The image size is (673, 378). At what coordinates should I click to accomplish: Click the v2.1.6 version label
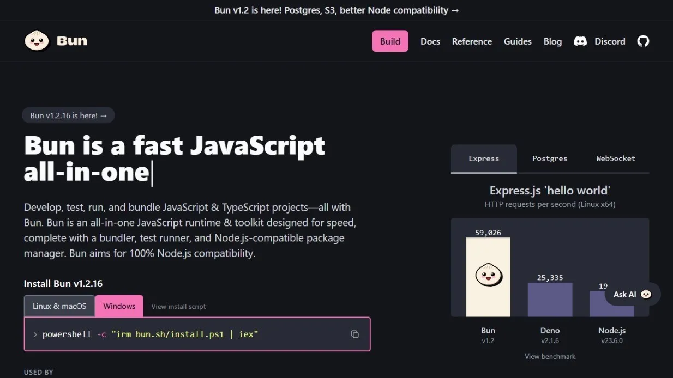pos(550,341)
